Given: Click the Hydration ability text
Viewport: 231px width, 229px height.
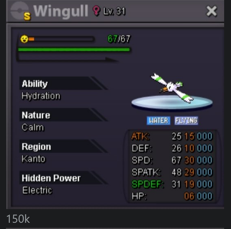Looking at the screenshot, I should (41, 96).
